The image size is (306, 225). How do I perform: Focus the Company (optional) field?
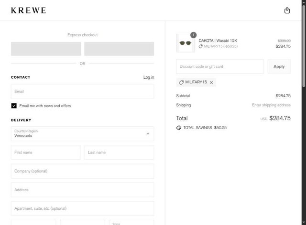click(82, 171)
